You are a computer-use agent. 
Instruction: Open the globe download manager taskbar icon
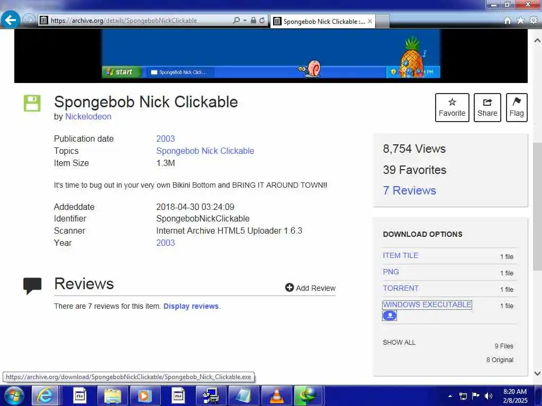point(308,395)
